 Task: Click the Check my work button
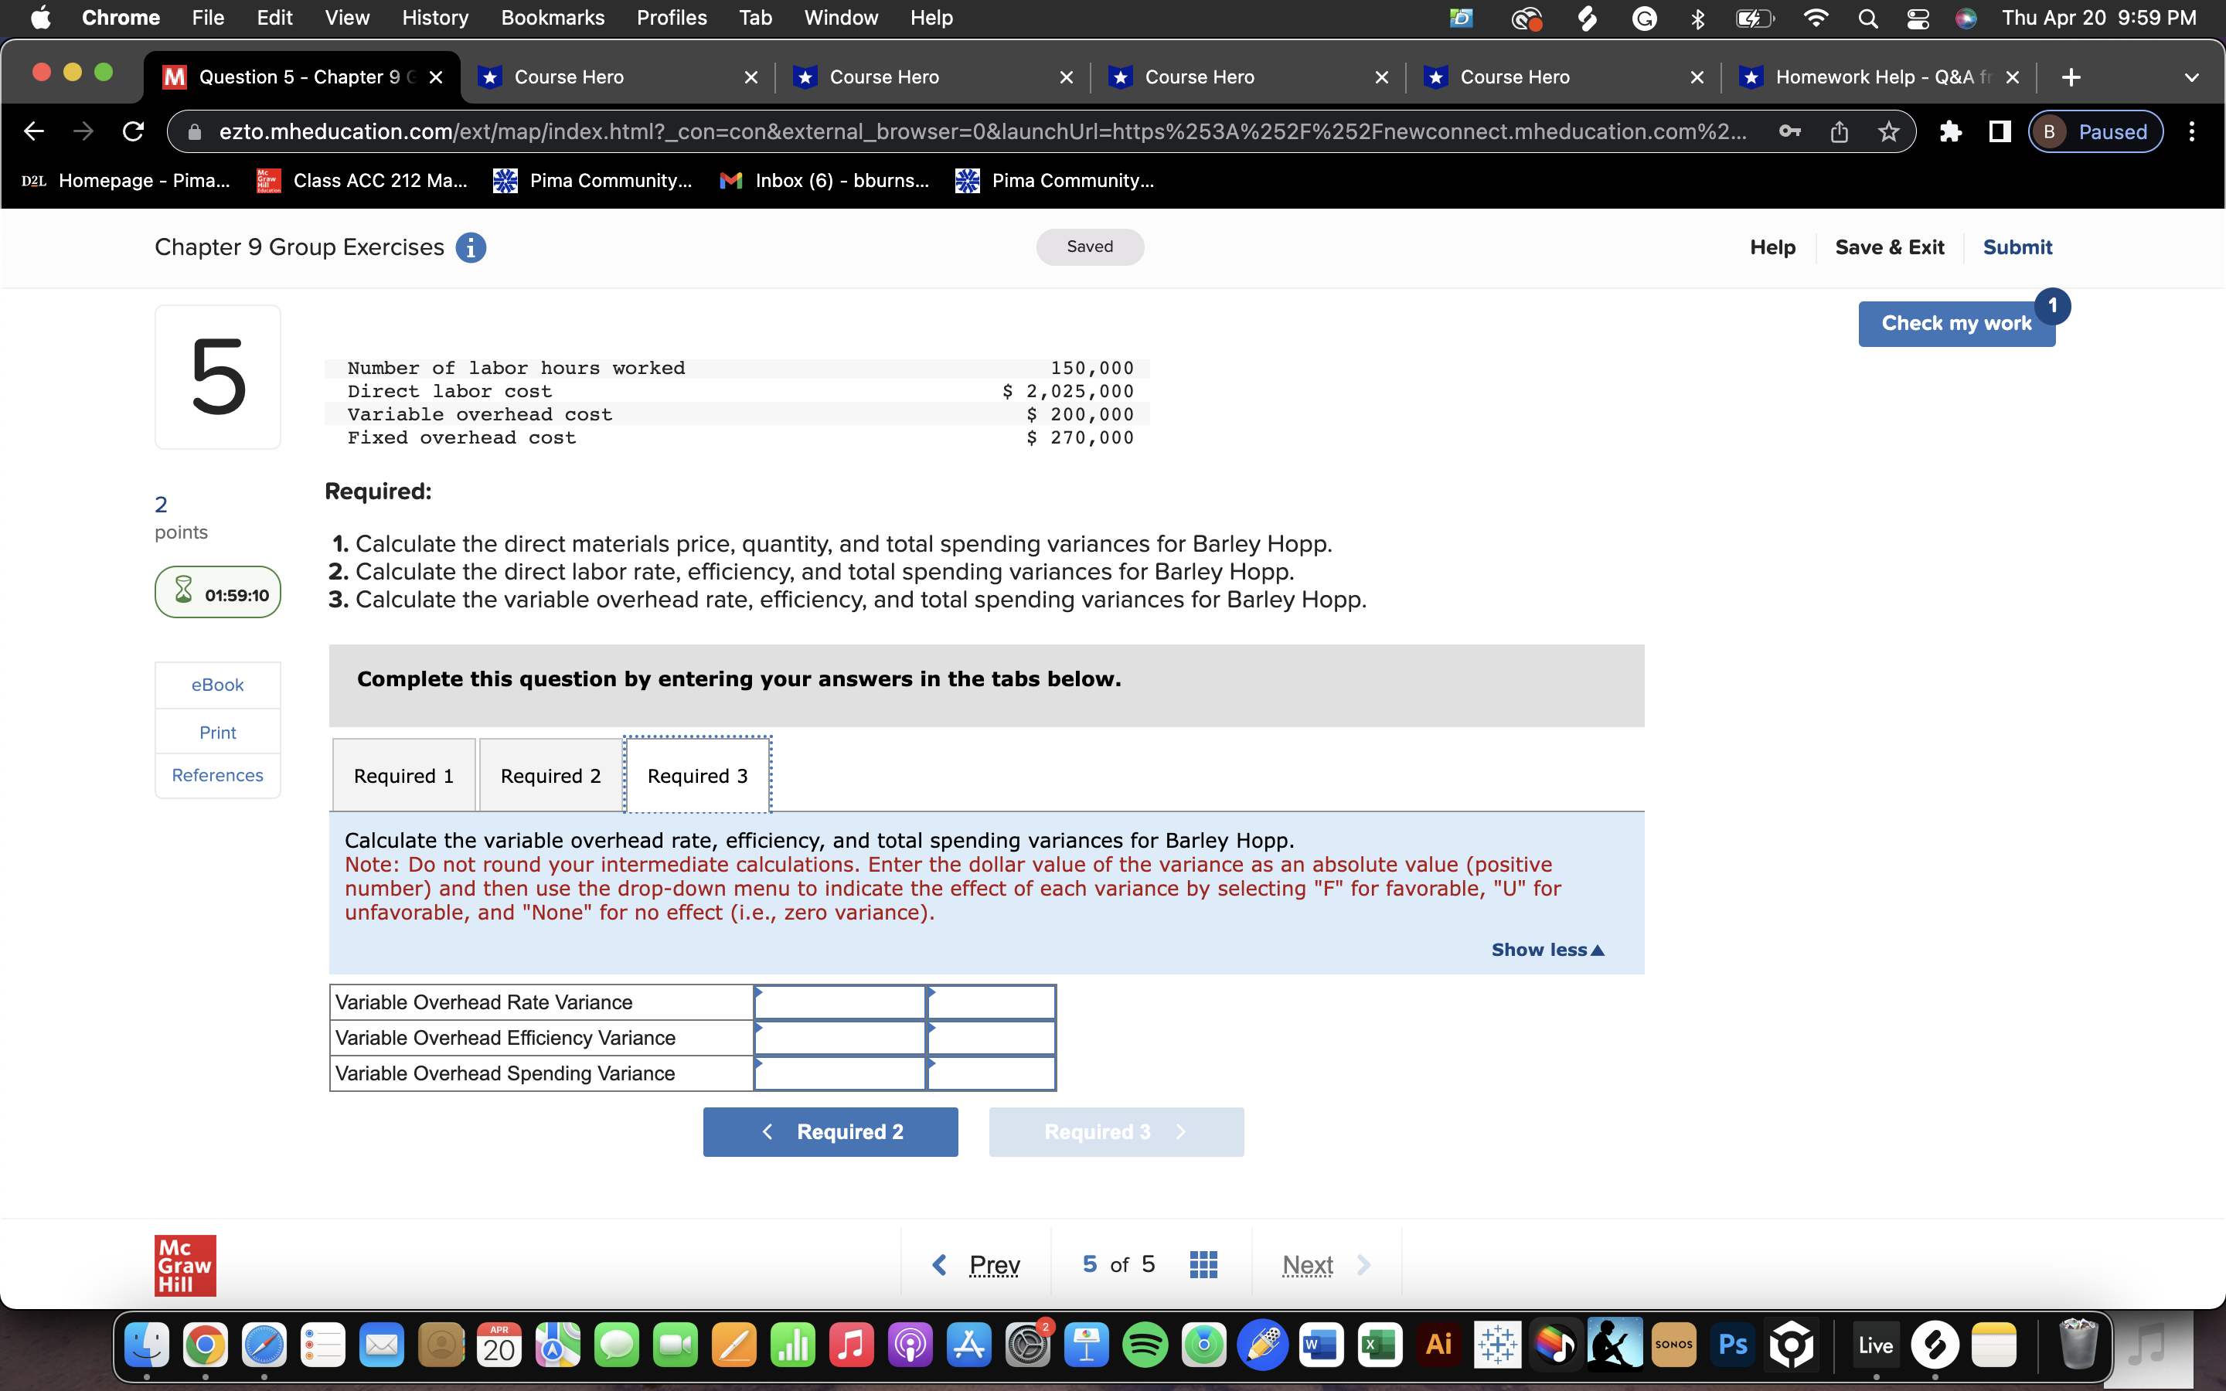click(x=1955, y=323)
